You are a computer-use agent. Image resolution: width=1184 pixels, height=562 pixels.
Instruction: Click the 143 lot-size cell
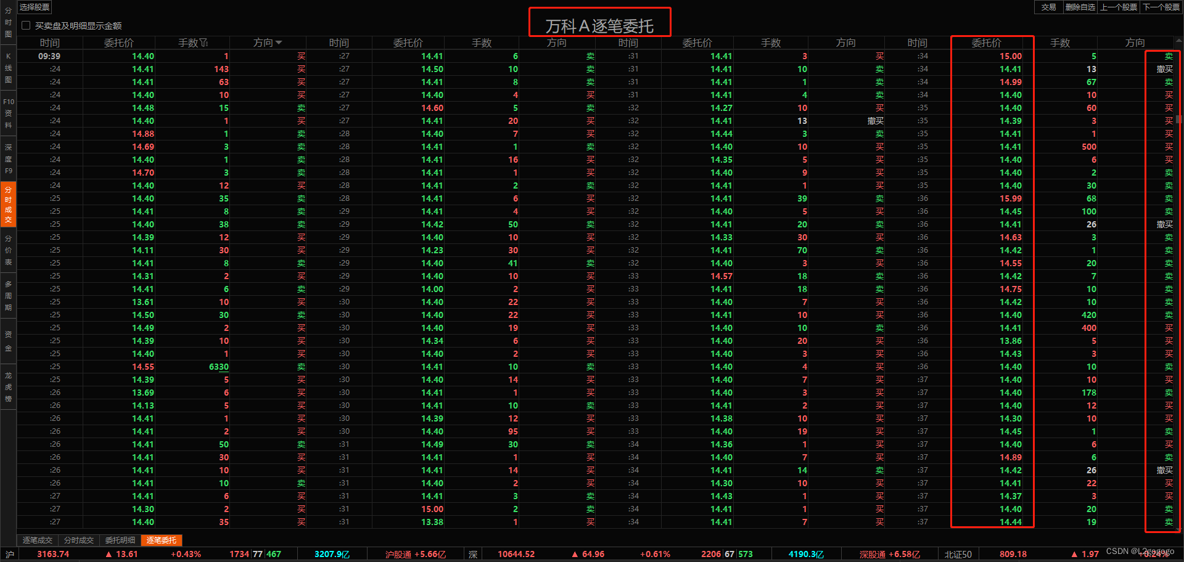(221, 69)
